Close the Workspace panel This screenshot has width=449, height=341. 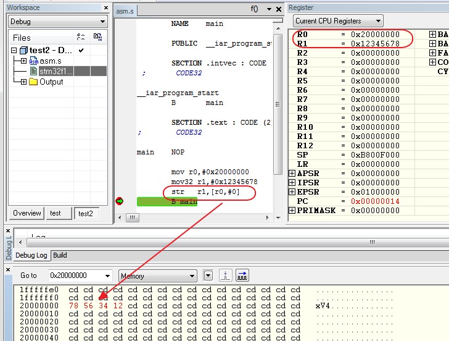pyautogui.click(x=106, y=8)
